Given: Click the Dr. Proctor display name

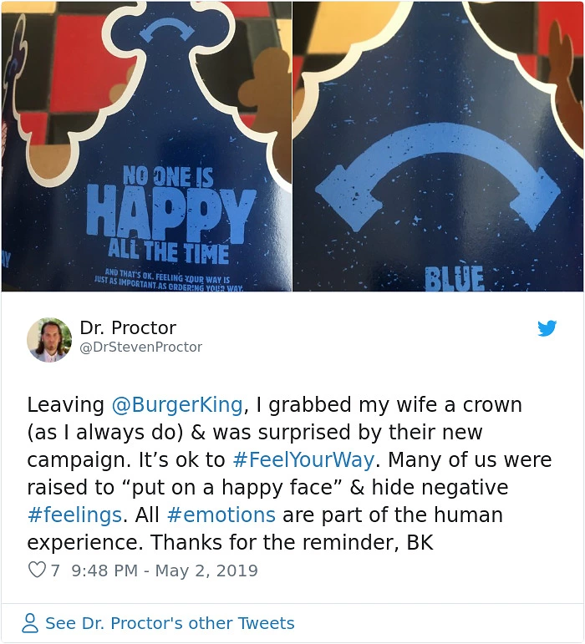Looking at the screenshot, I should pos(128,327).
